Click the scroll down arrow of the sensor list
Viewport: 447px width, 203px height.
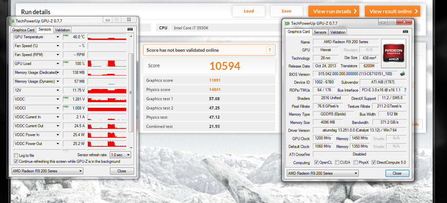pos(131,148)
